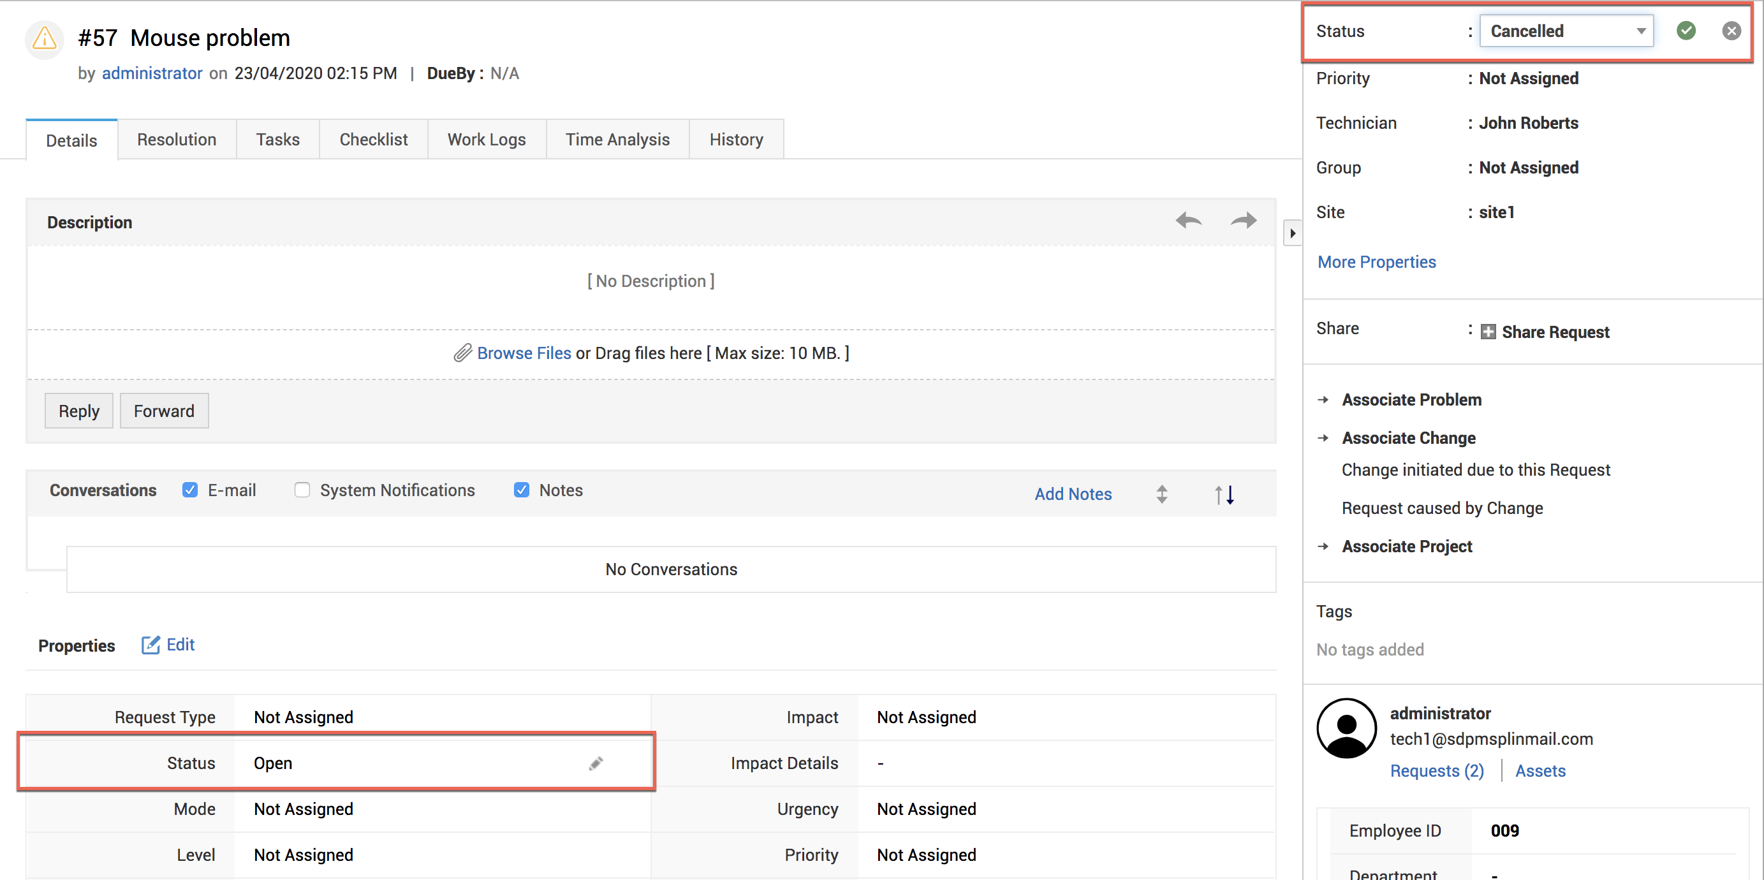Click the administrator user avatar
Screen dimensions: 1764x880
(x=1346, y=728)
